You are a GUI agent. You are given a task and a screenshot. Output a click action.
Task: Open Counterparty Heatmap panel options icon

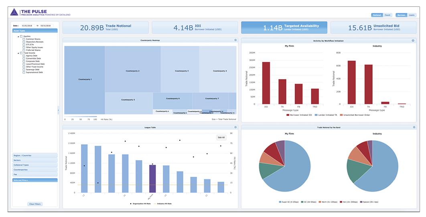pos(235,40)
